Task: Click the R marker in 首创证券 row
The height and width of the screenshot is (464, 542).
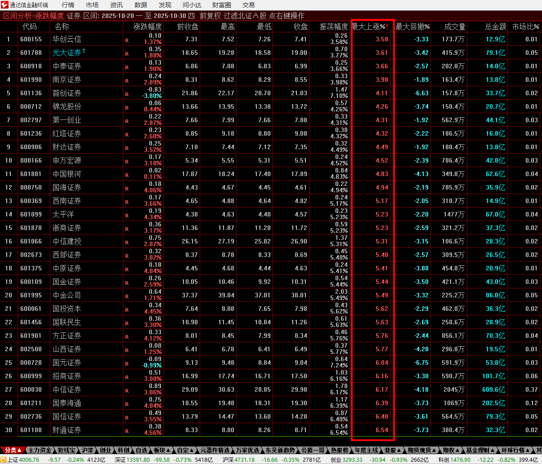Action: 127,94
